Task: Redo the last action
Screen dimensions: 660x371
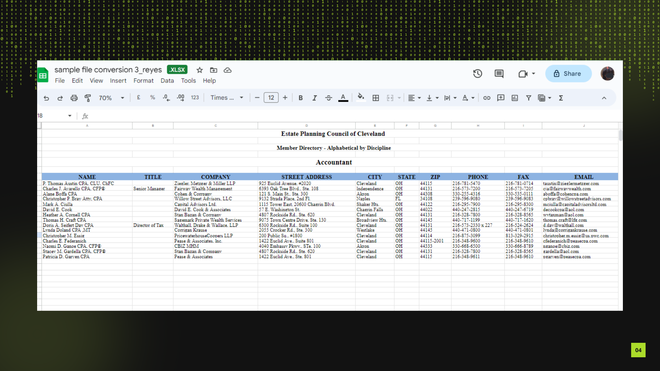Action: 60,98
